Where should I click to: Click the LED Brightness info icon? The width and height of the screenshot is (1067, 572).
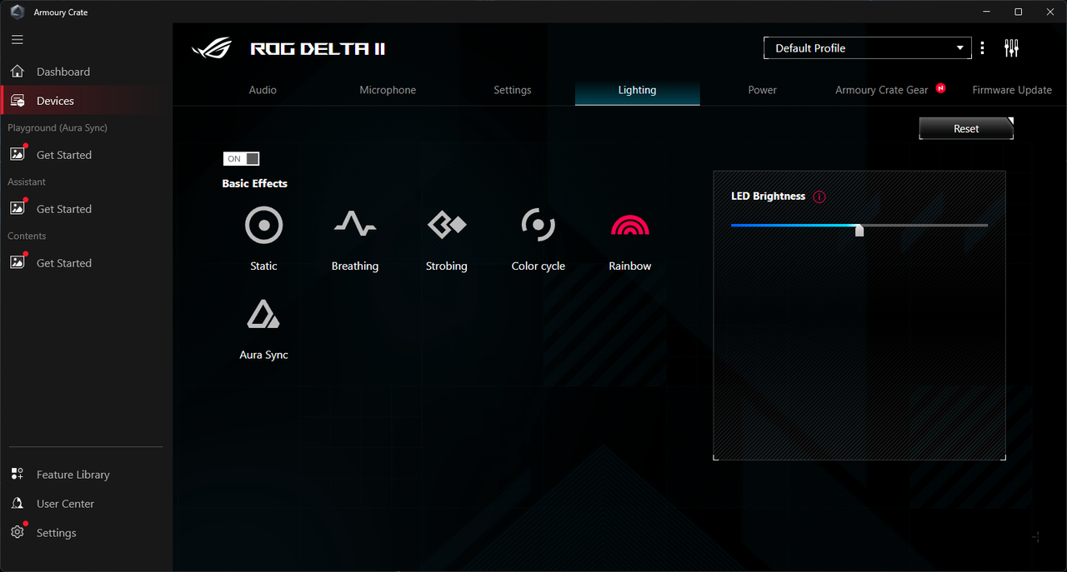pos(819,197)
